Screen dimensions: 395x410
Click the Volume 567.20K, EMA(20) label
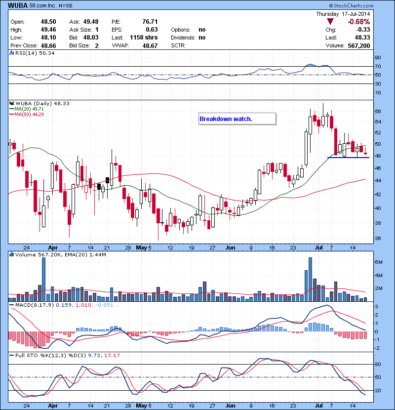61,254
